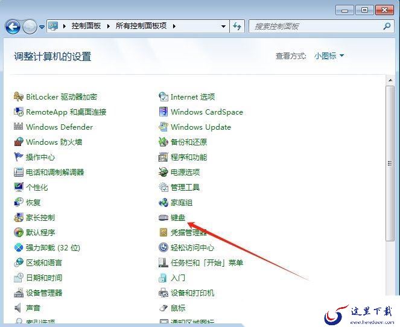Open the 电源选项 power icon
Viewport: 400px width, 327px height.
pos(163,172)
